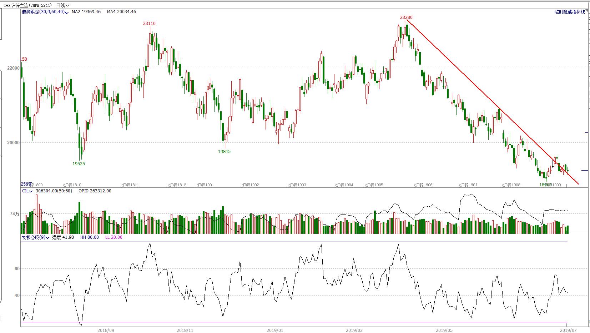The width and height of the screenshot is (590, 333).
Task: Click the 23110 peak price marker
Action: tap(149, 24)
